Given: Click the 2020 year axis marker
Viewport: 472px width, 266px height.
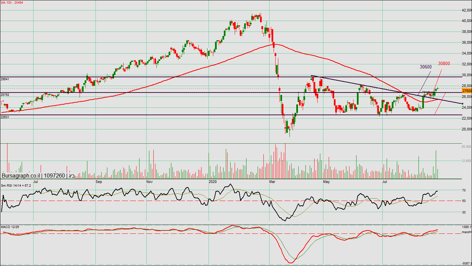Looking at the screenshot, I should point(213,182).
